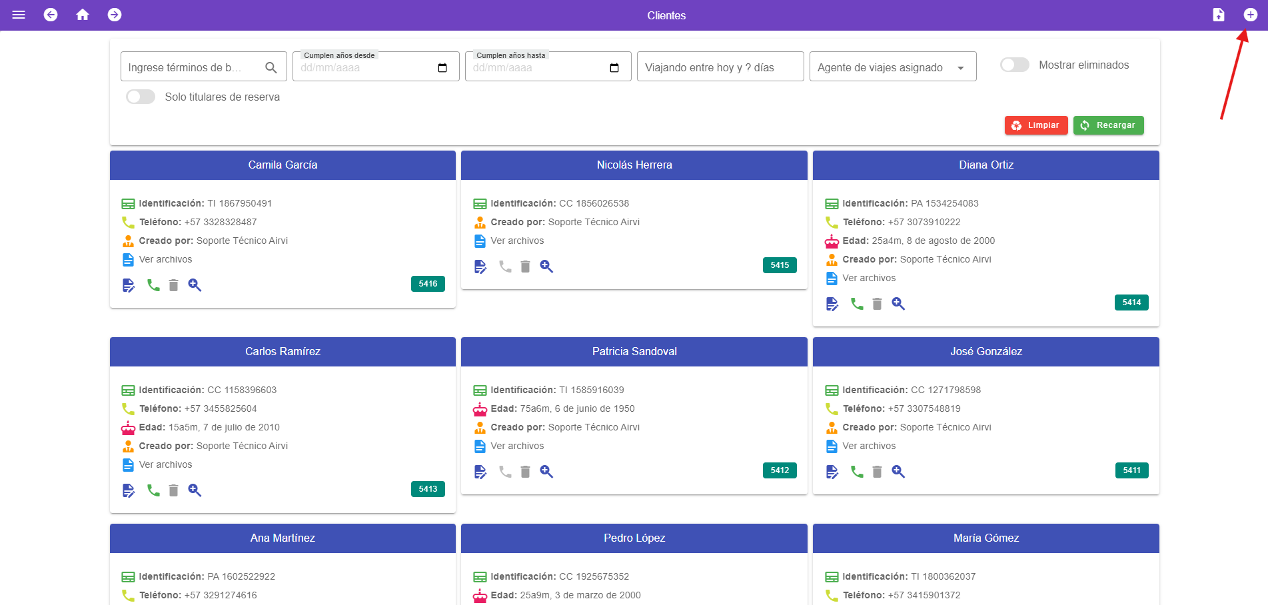
Task: Click the upload file icon in header
Action: pyautogui.click(x=1218, y=15)
